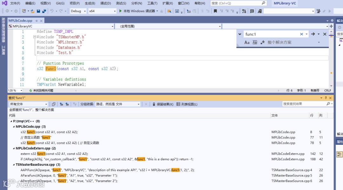
Task: Click the new project toolbar icon
Action: click(24, 11)
